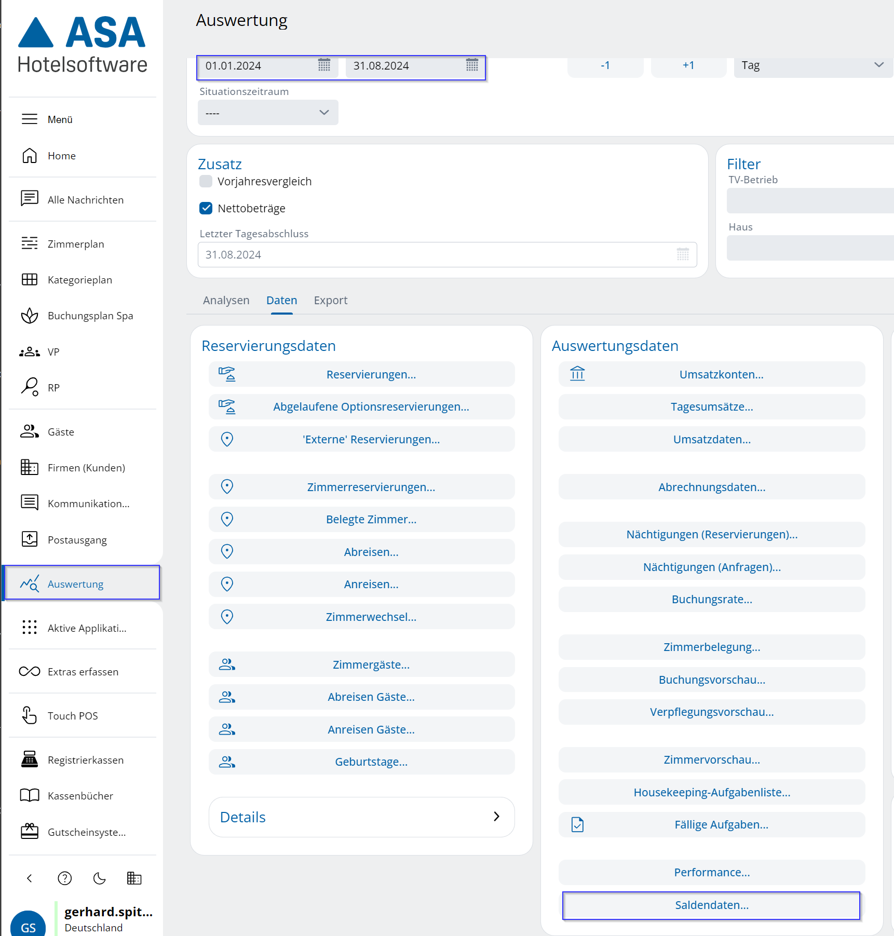Viewport: 894px width, 936px height.
Task: Toggle dark mode moon icon
Action: pyautogui.click(x=99, y=878)
